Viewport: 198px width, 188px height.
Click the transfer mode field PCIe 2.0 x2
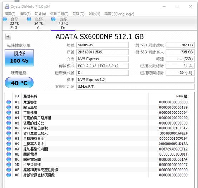[103, 66]
